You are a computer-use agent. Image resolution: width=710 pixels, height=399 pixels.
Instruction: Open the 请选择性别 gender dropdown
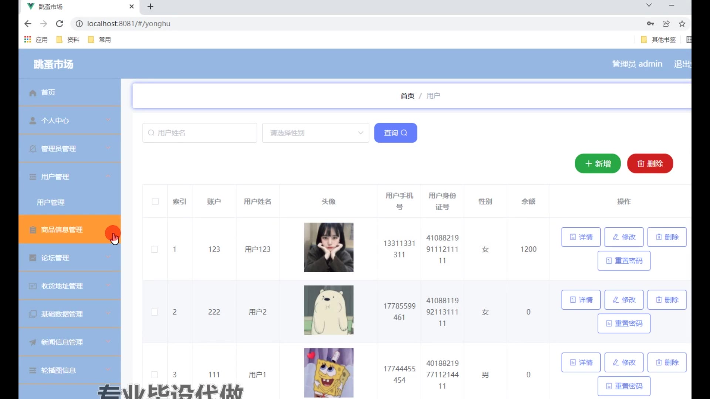pos(315,133)
